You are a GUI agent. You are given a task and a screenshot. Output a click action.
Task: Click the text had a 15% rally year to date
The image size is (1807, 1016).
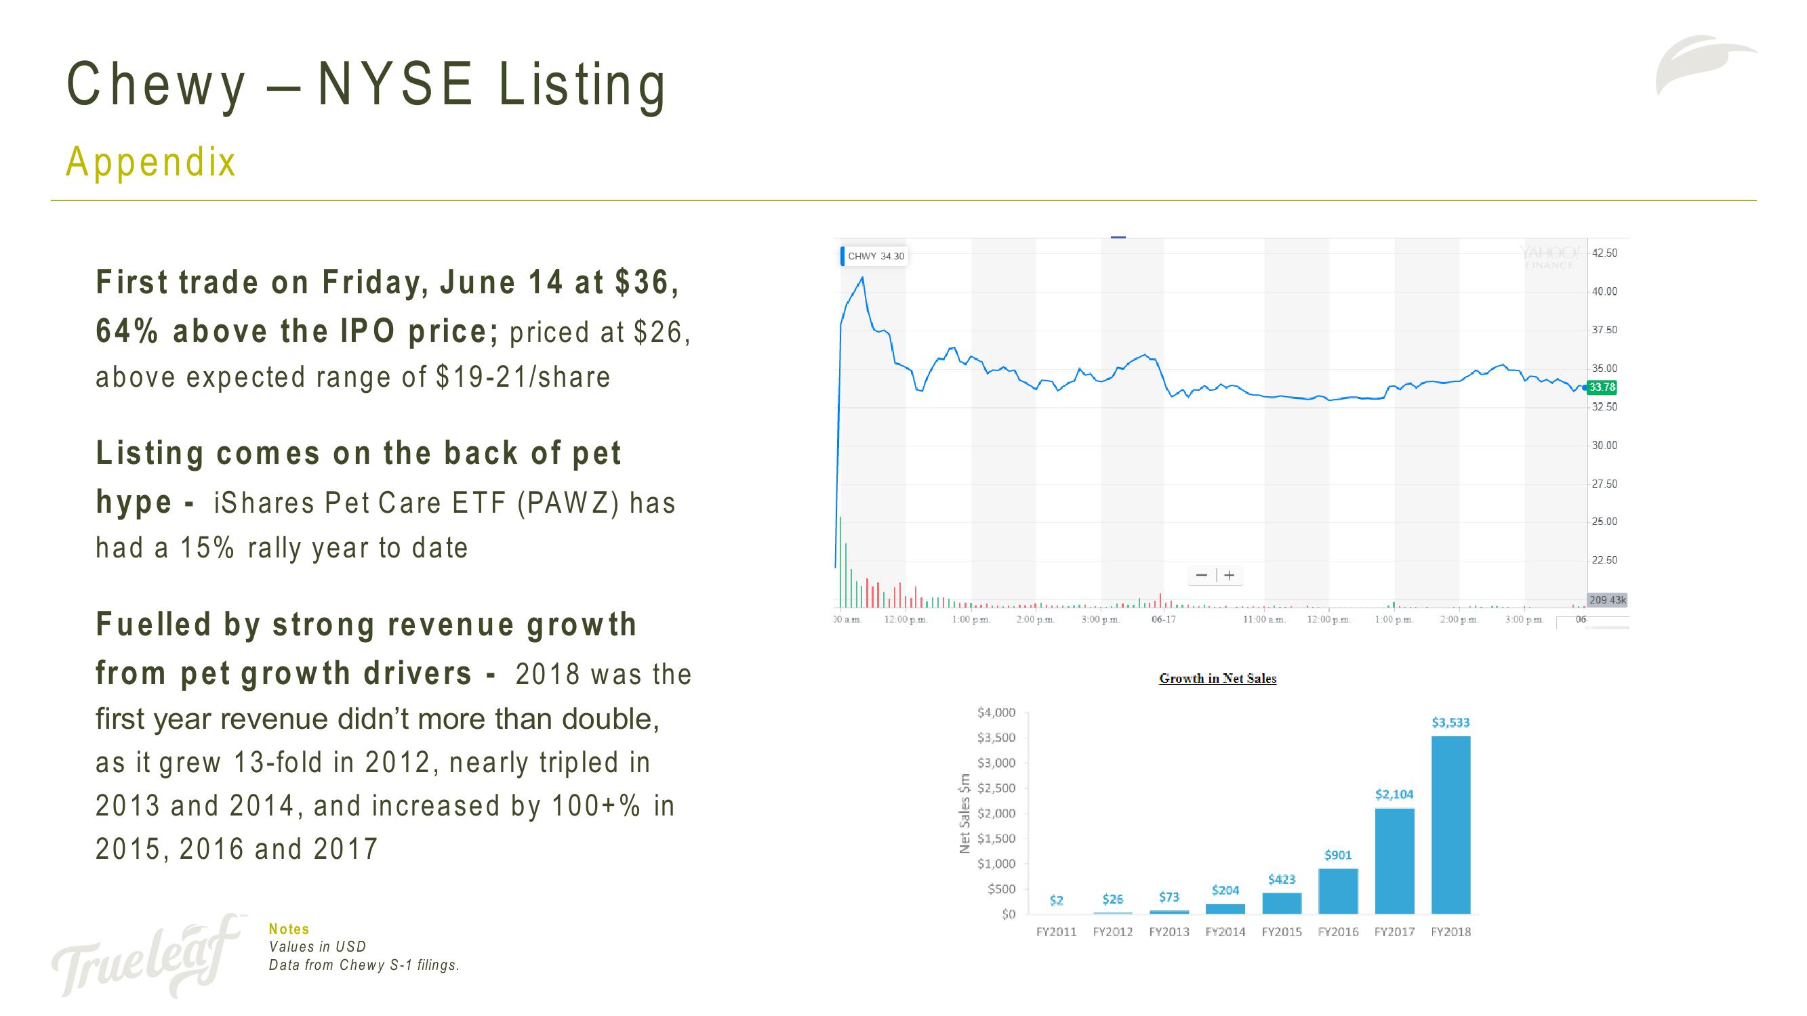(x=281, y=549)
